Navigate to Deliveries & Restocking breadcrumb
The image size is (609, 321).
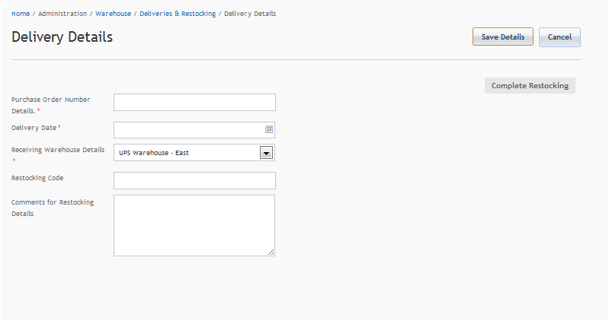[178, 14]
